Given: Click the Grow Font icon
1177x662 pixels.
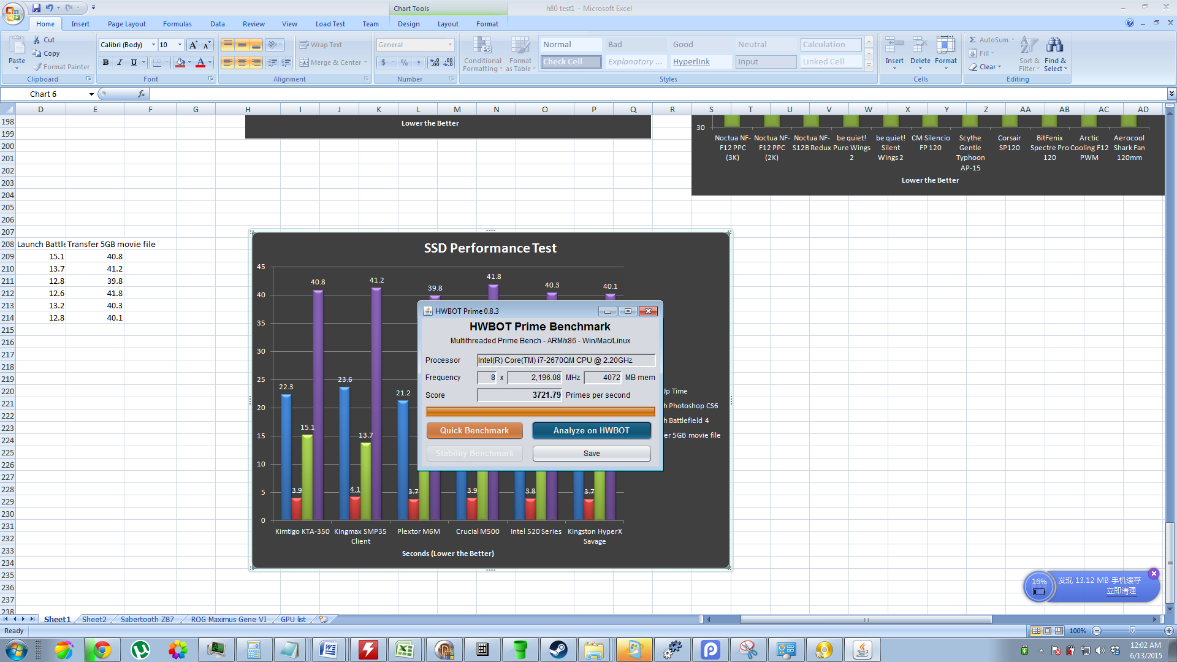Looking at the screenshot, I should click(x=193, y=45).
